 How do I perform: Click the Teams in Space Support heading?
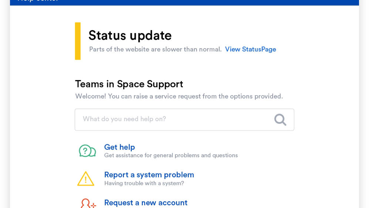pos(129,84)
